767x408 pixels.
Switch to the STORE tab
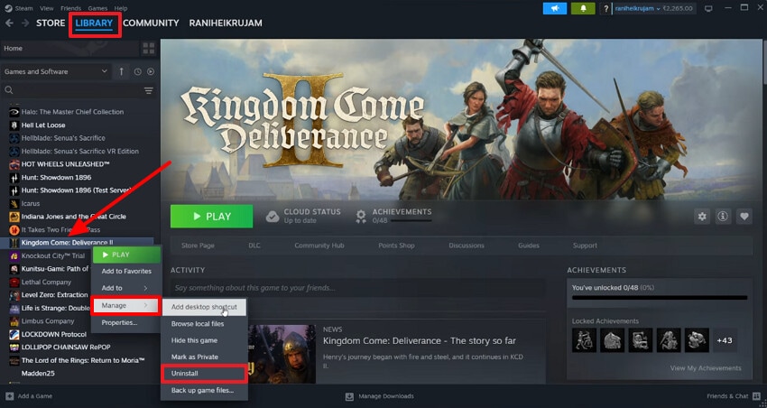(x=51, y=23)
